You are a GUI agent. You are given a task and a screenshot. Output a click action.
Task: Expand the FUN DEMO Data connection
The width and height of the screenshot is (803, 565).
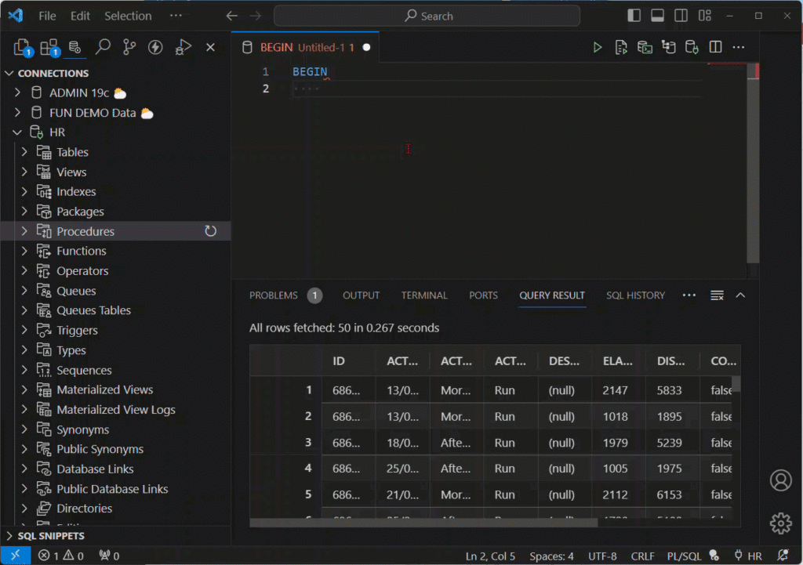(x=18, y=113)
